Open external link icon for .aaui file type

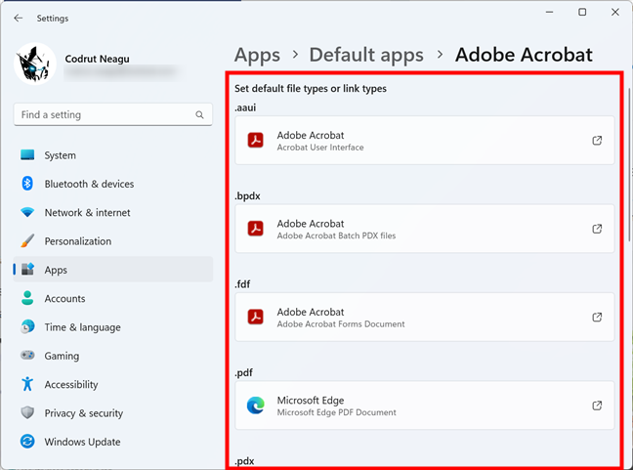597,141
